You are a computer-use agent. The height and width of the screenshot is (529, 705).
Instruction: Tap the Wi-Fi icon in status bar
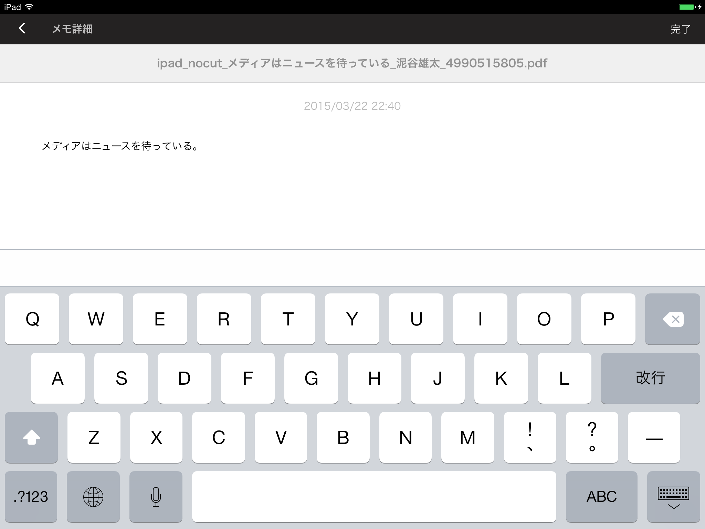tap(29, 7)
